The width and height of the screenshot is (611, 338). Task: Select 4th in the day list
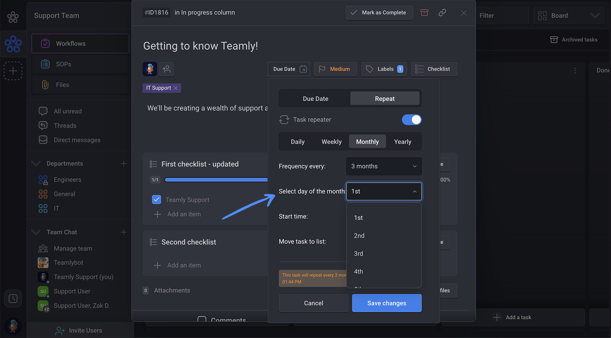pos(384,272)
